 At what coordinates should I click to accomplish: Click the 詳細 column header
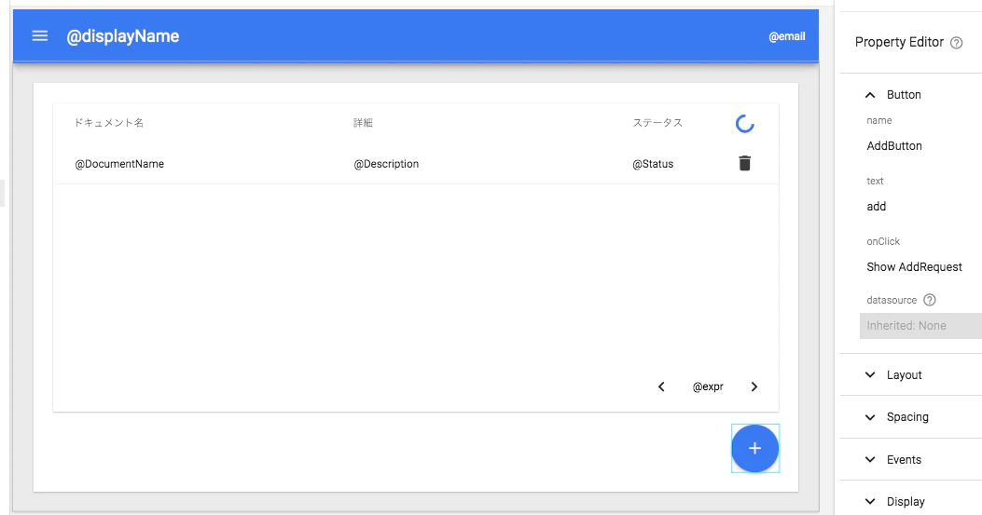[364, 123]
